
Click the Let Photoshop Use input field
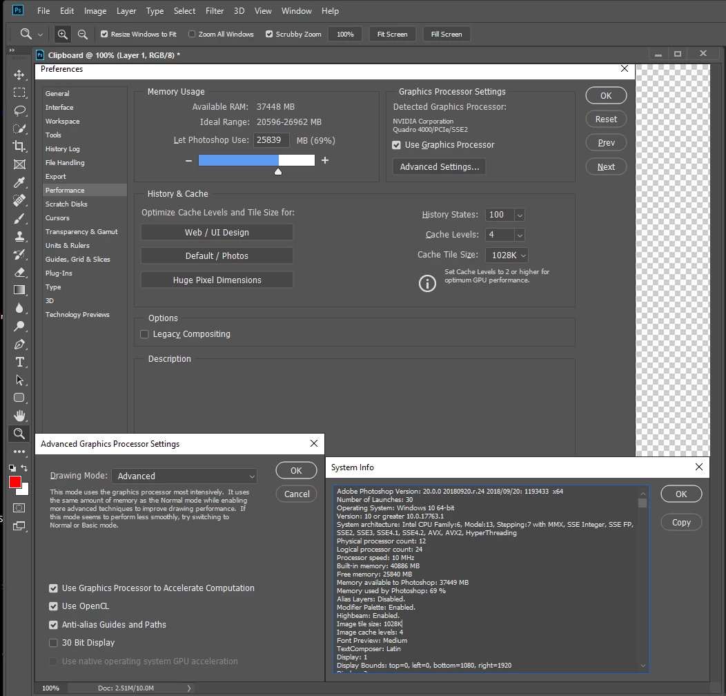point(271,140)
